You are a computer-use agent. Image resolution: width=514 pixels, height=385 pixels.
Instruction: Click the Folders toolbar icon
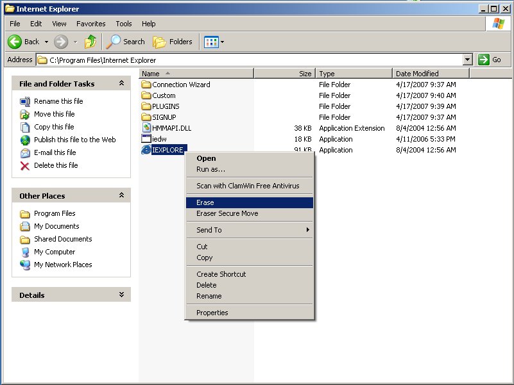159,42
